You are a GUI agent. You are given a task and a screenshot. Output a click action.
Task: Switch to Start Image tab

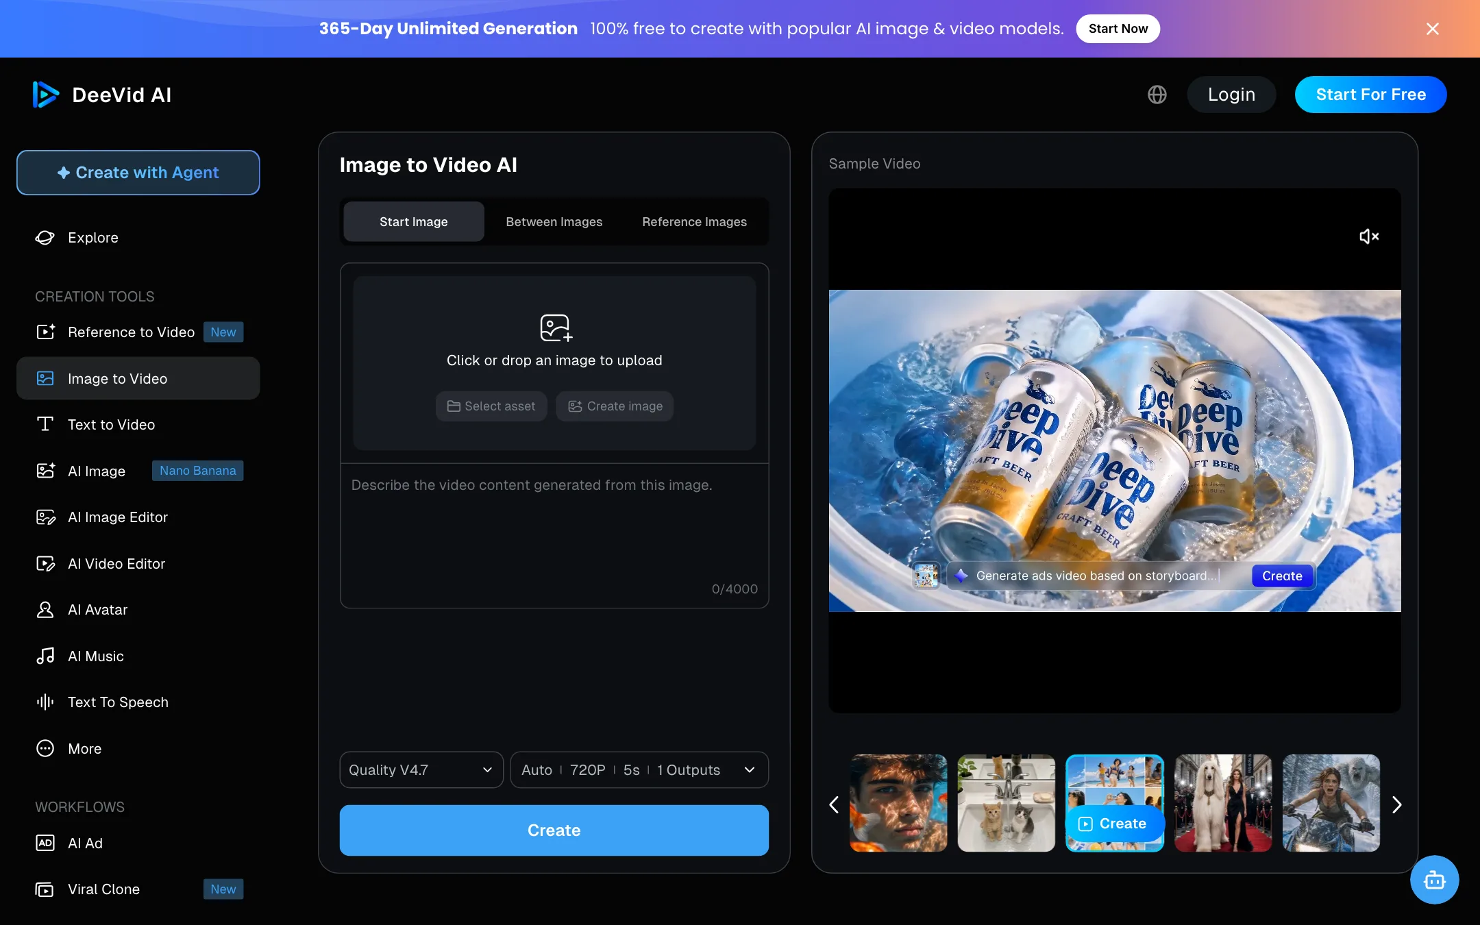(x=414, y=222)
